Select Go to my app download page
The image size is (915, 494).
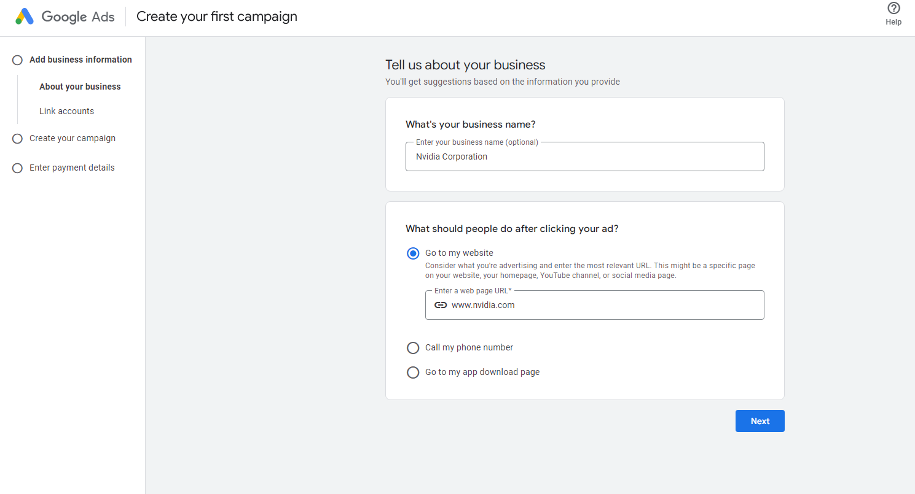(413, 372)
